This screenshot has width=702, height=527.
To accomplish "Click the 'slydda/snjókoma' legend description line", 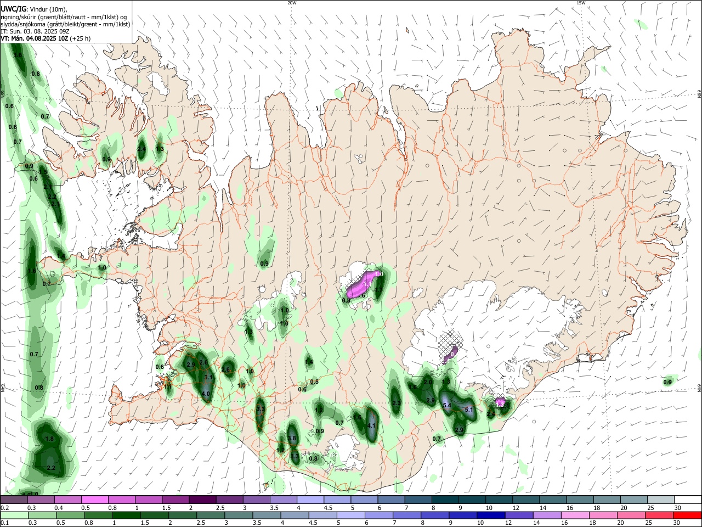I will click(x=65, y=24).
